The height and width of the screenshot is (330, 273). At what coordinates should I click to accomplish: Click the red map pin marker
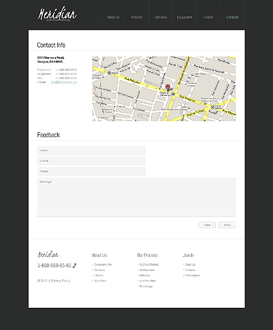[x=168, y=88]
